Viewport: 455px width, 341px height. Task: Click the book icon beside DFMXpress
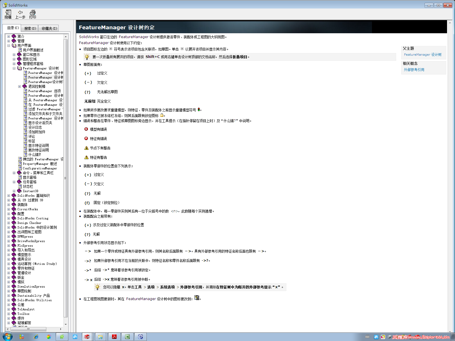(x=14, y=236)
